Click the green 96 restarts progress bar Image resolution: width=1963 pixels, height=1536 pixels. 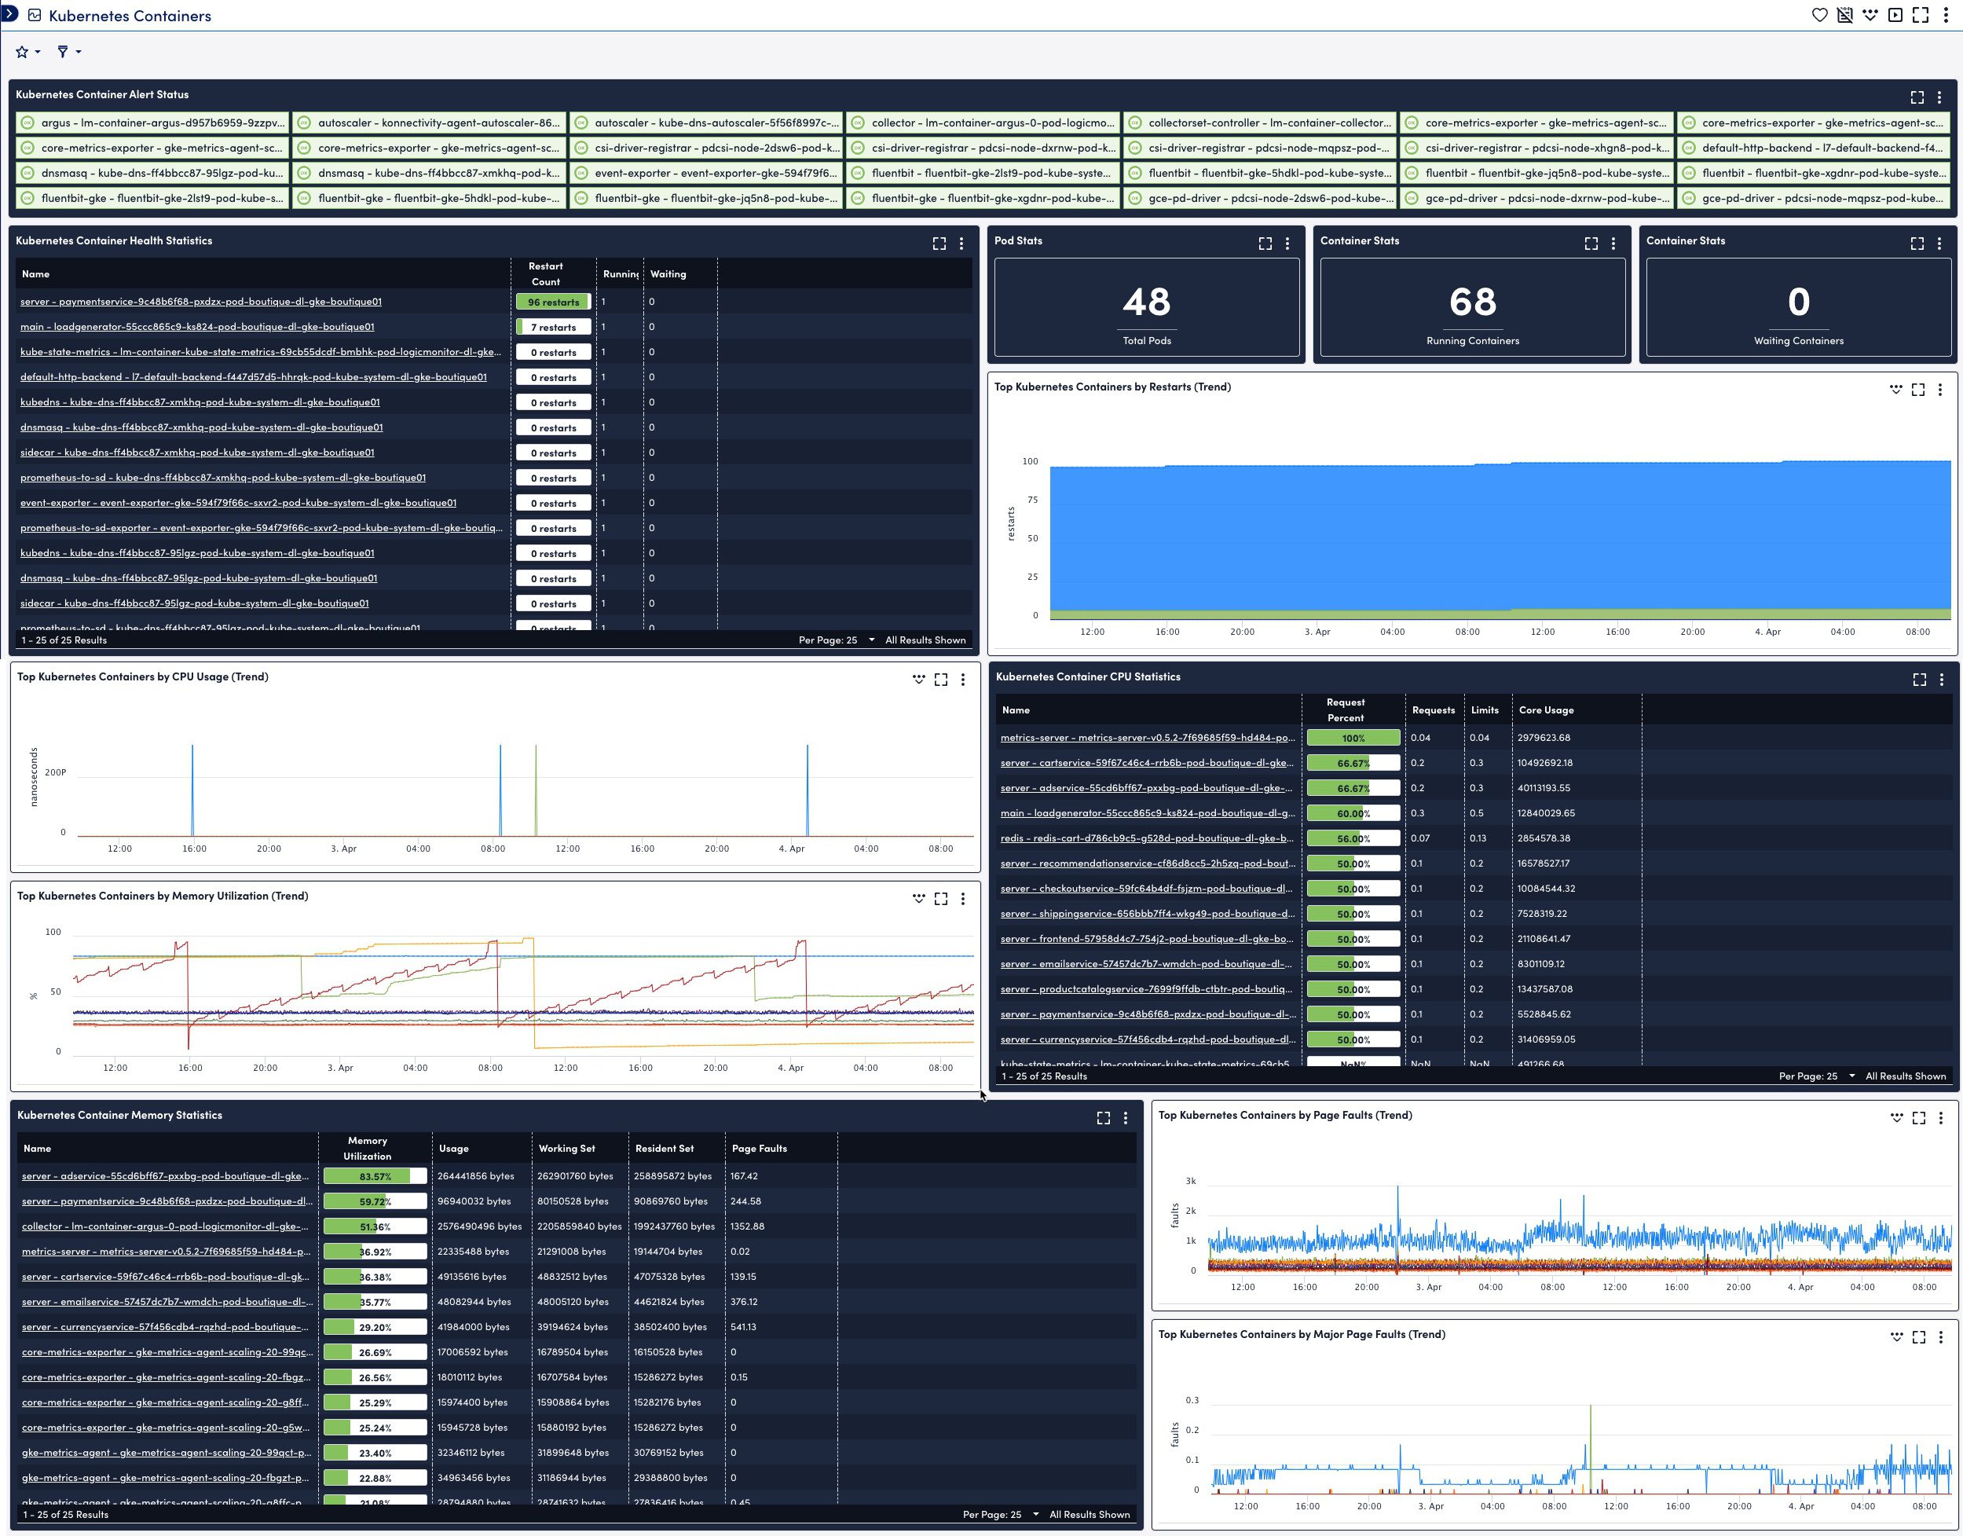pos(554,301)
